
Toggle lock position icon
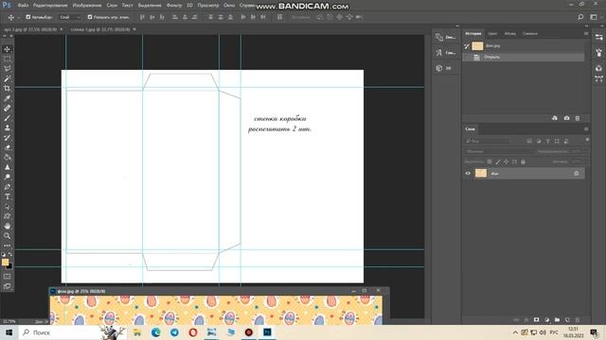click(x=506, y=161)
